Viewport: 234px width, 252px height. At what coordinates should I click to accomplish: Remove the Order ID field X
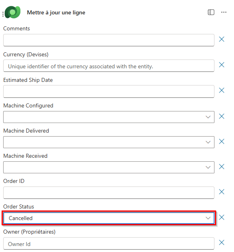point(222,192)
